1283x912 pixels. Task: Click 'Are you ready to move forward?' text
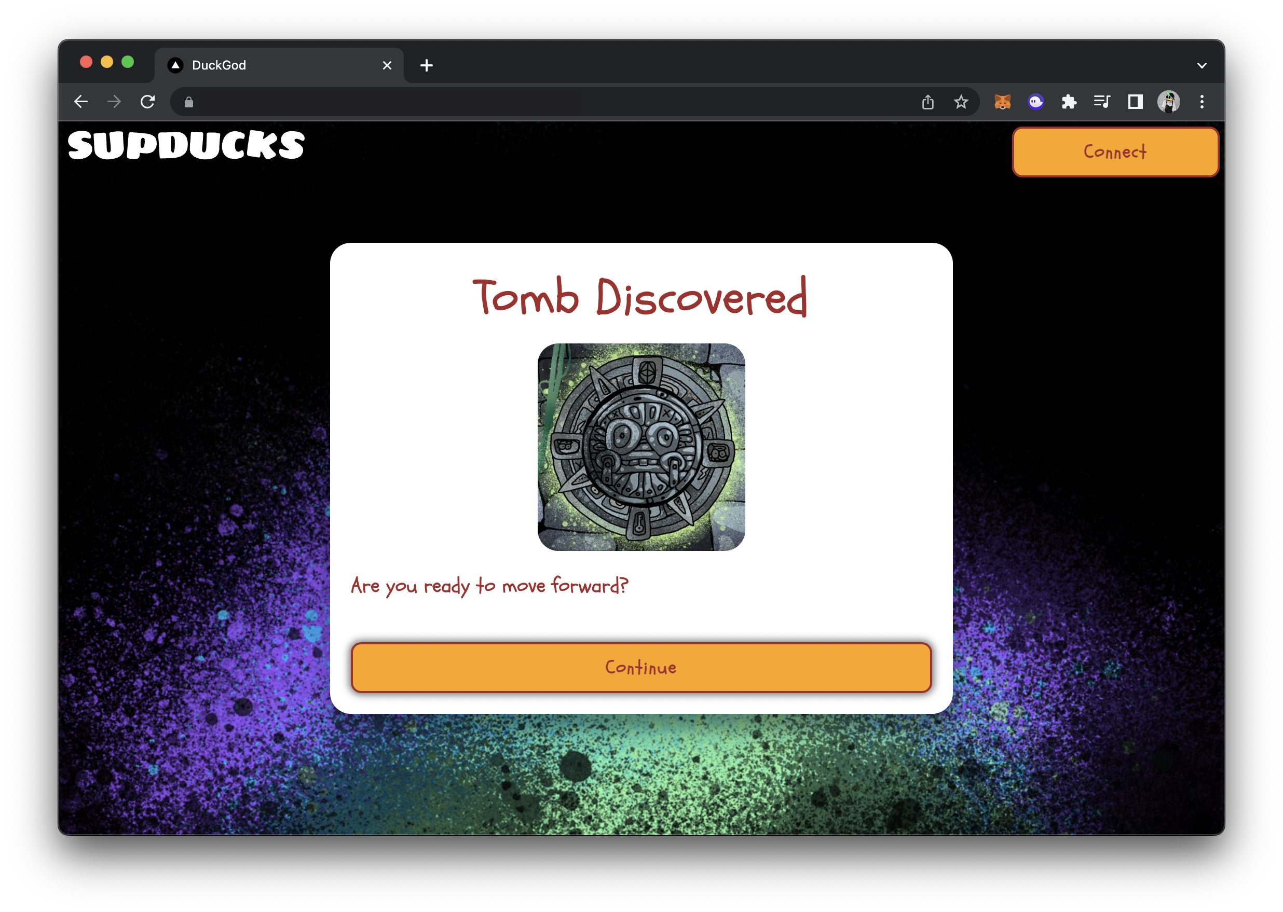[x=489, y=586]
